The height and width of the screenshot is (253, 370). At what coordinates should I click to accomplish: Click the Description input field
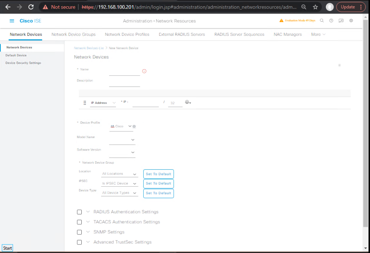(x=124, y=83)
